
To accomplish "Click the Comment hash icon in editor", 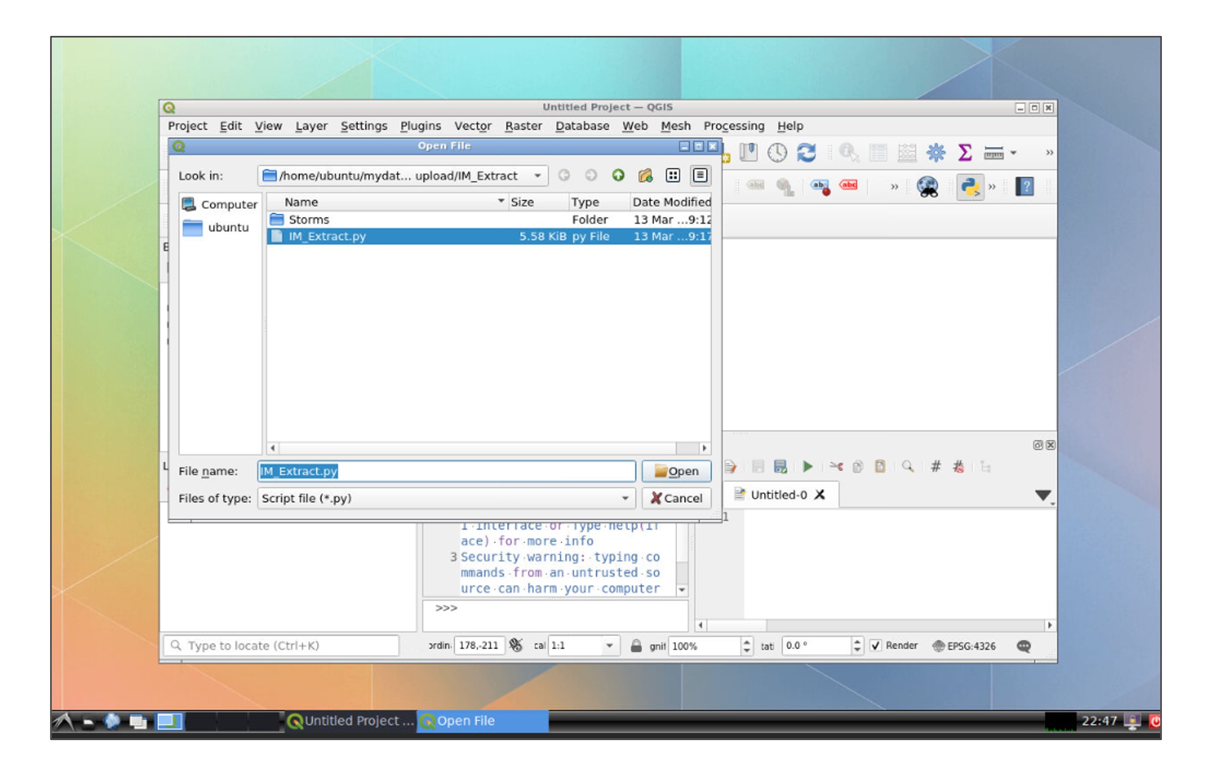I will click(935, 466).
